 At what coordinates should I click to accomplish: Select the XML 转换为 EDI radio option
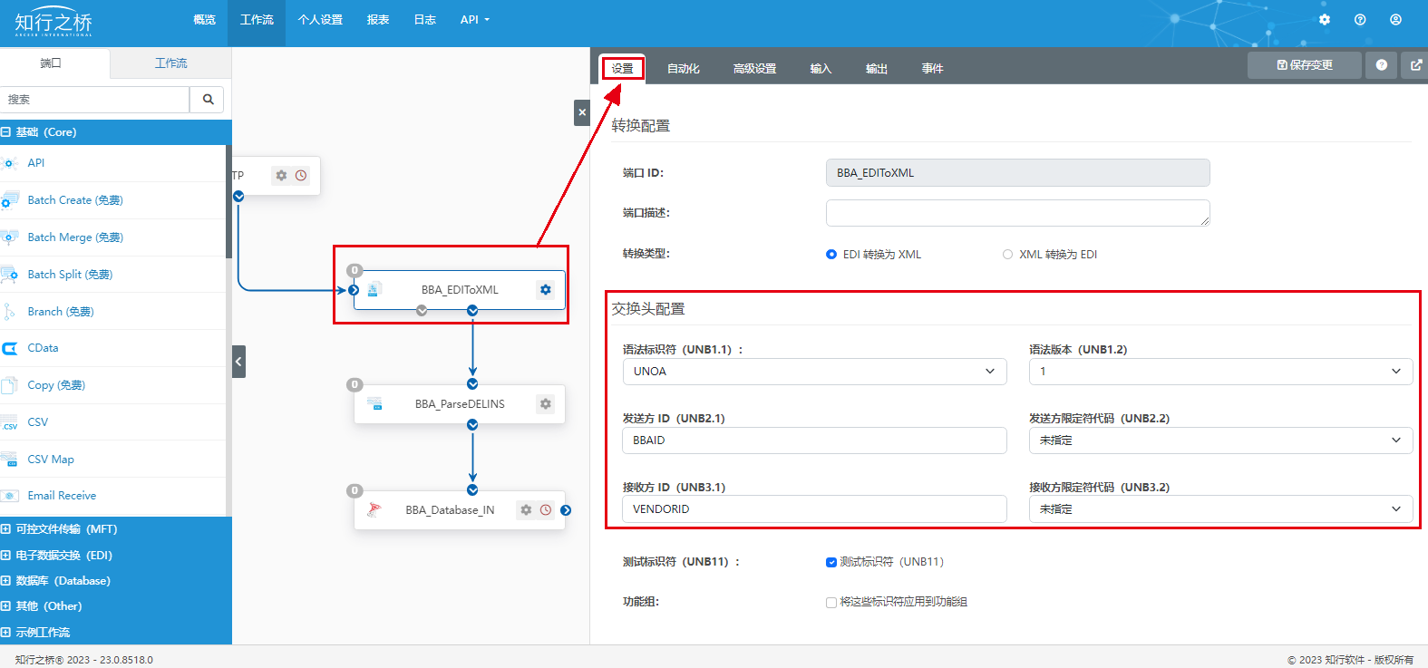pos(1007,255)
